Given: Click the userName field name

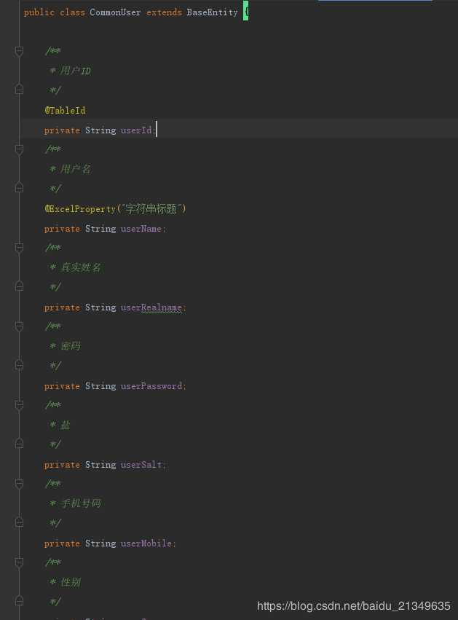Looking at the screenshot, I should point(141,229).
